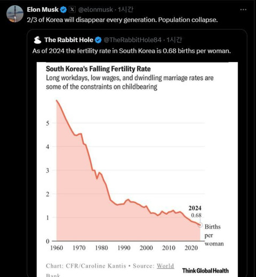Click The Rabbit Hole verified badge

98,40
